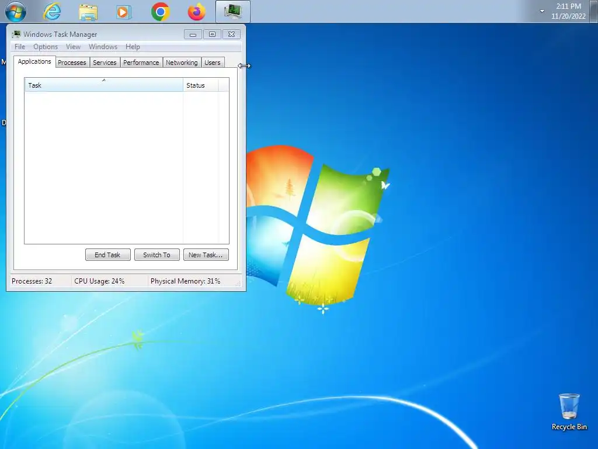Open the clock showing 2:11 PM

click(x=568, y=11)
